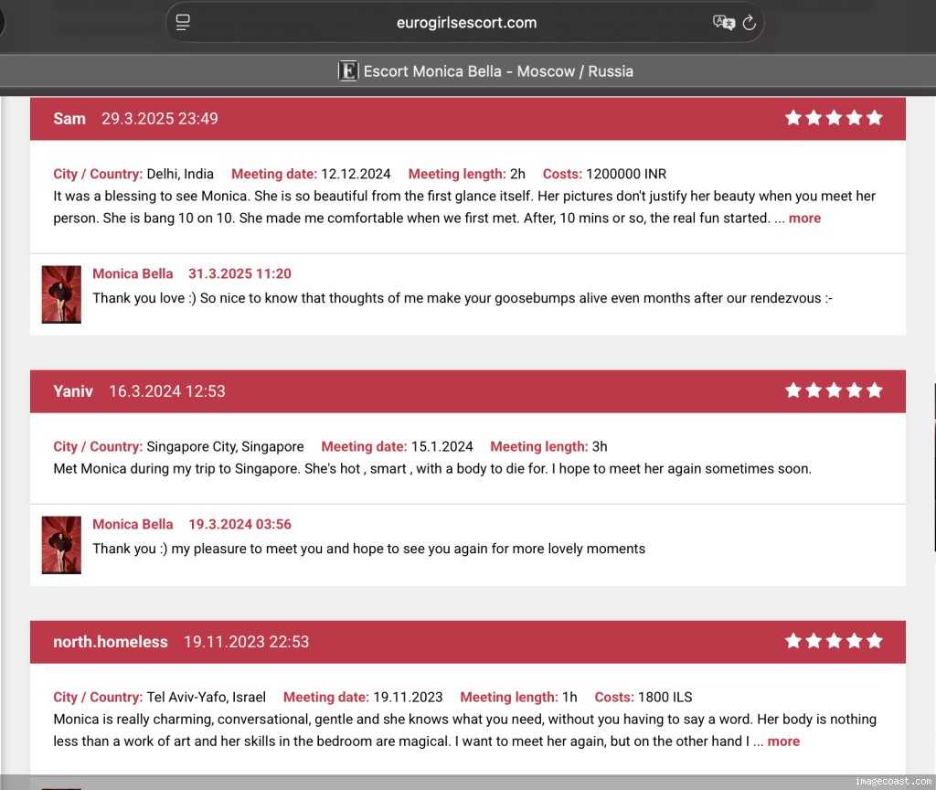This screenshot has height=790, width=936.
Task: Reload the page with the refresh icon
Action: tap(750, 23)
